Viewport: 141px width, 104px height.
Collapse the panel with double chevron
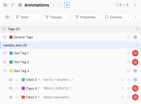click(x=135, y=5)
